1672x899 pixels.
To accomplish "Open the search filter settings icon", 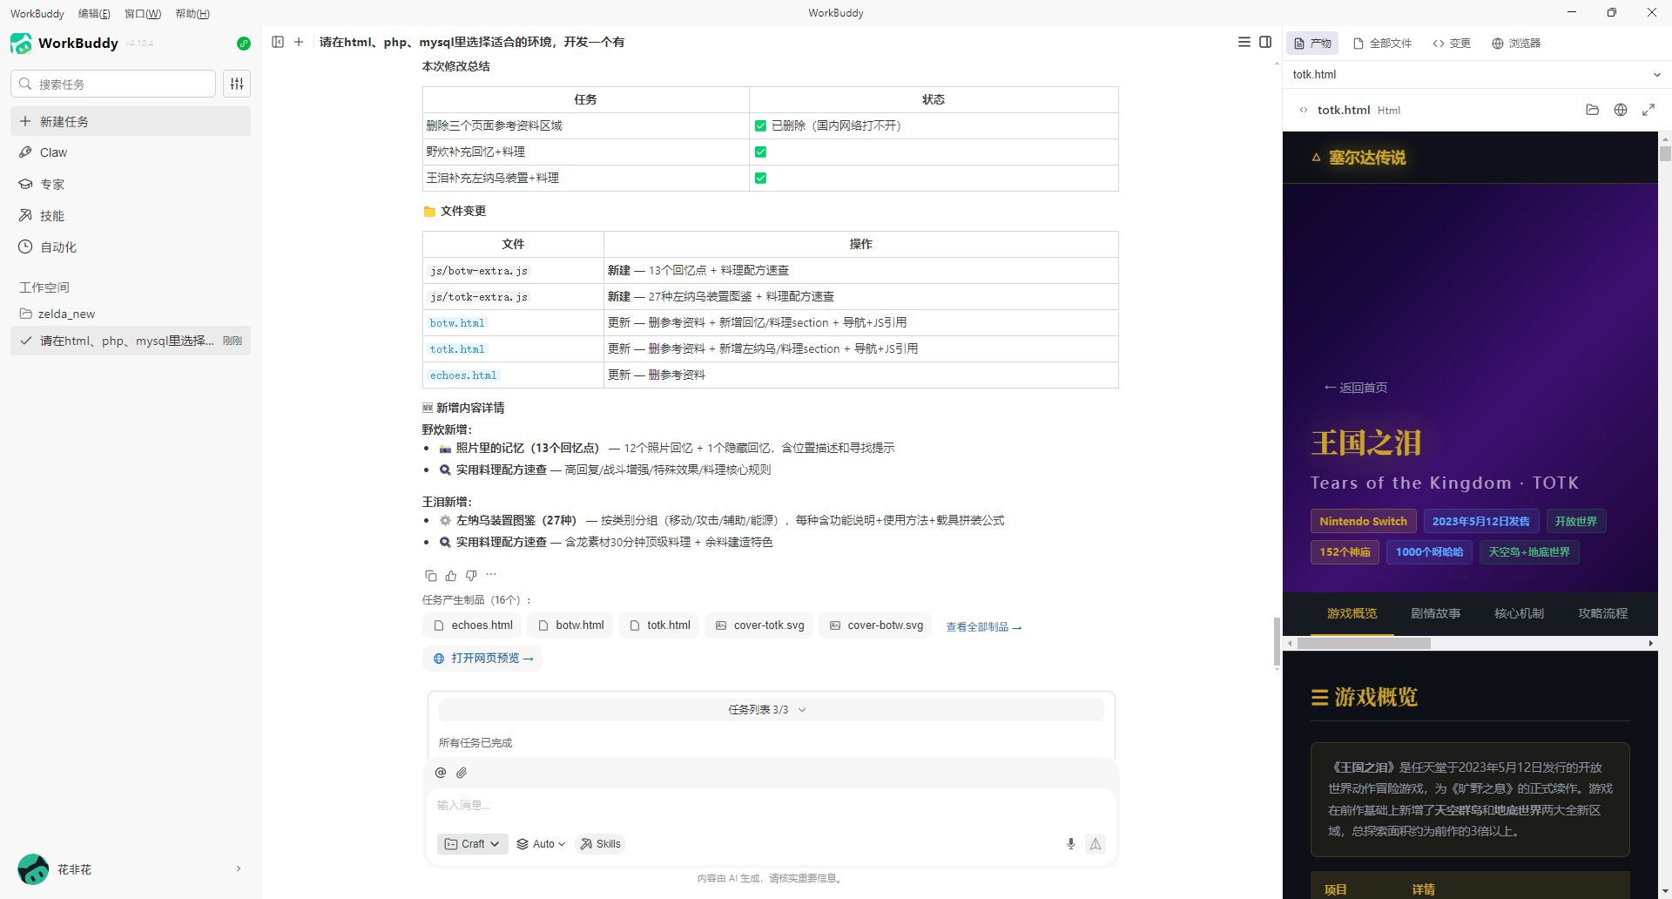I will click(237, 84).
